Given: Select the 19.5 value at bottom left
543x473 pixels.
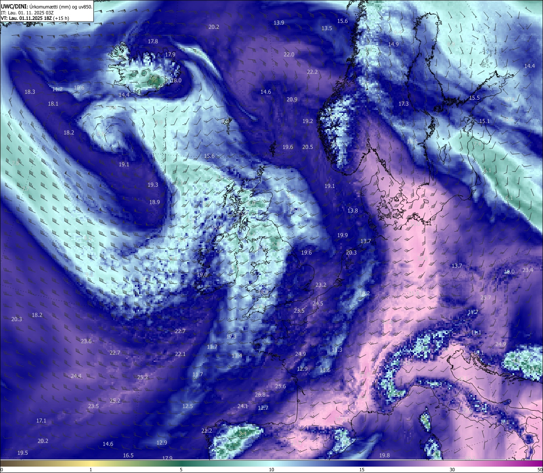Looking at the screenshot, I should click(22, 453).
